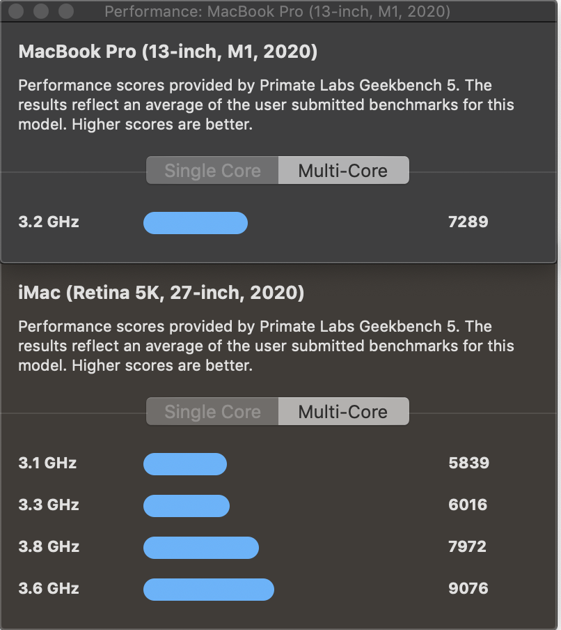The image size is (561, 630).
Task: Click the 3.6 GHz benchmark bar
Action: click(208, 589)
